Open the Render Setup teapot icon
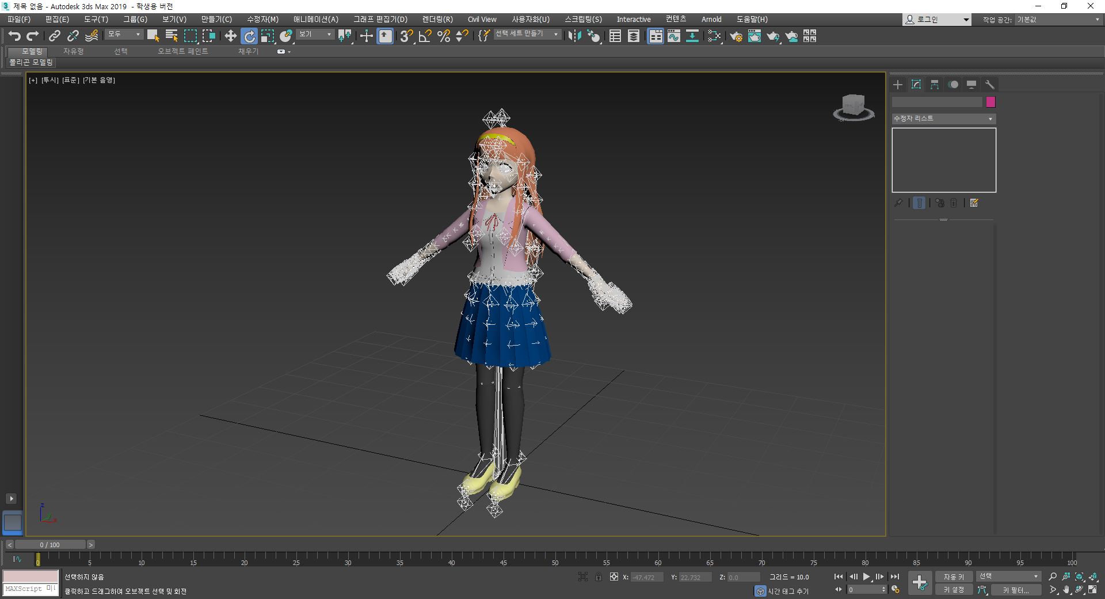Viewport: 1105px width, 599px height. 736,36
